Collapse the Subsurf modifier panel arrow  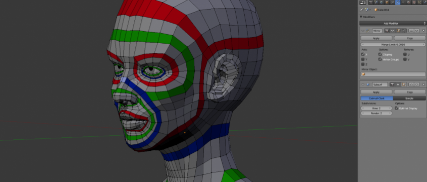point(363,84)
